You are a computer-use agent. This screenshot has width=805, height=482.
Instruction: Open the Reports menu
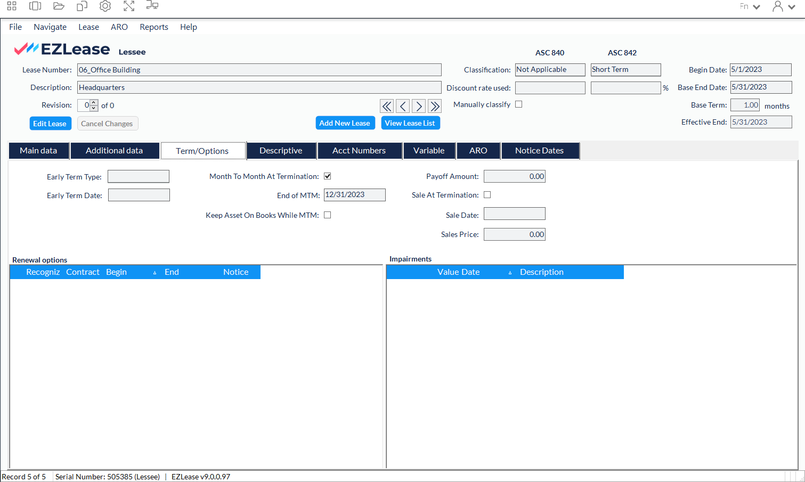(x=154, y=27)
